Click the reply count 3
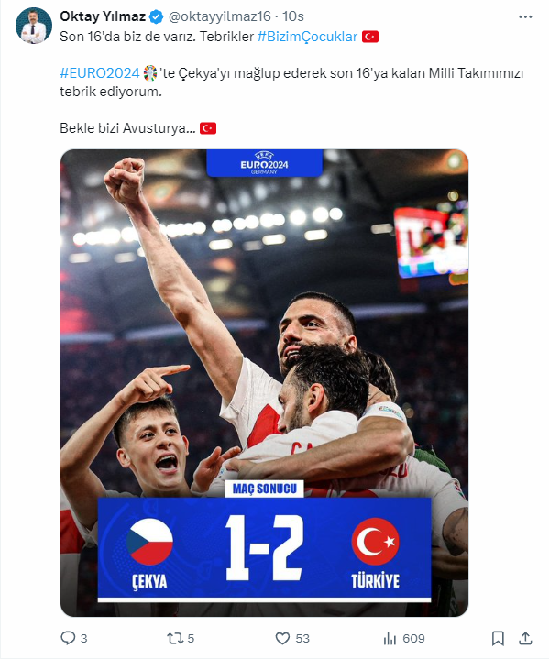Viewport: 549px width, 659px height. 83,639
